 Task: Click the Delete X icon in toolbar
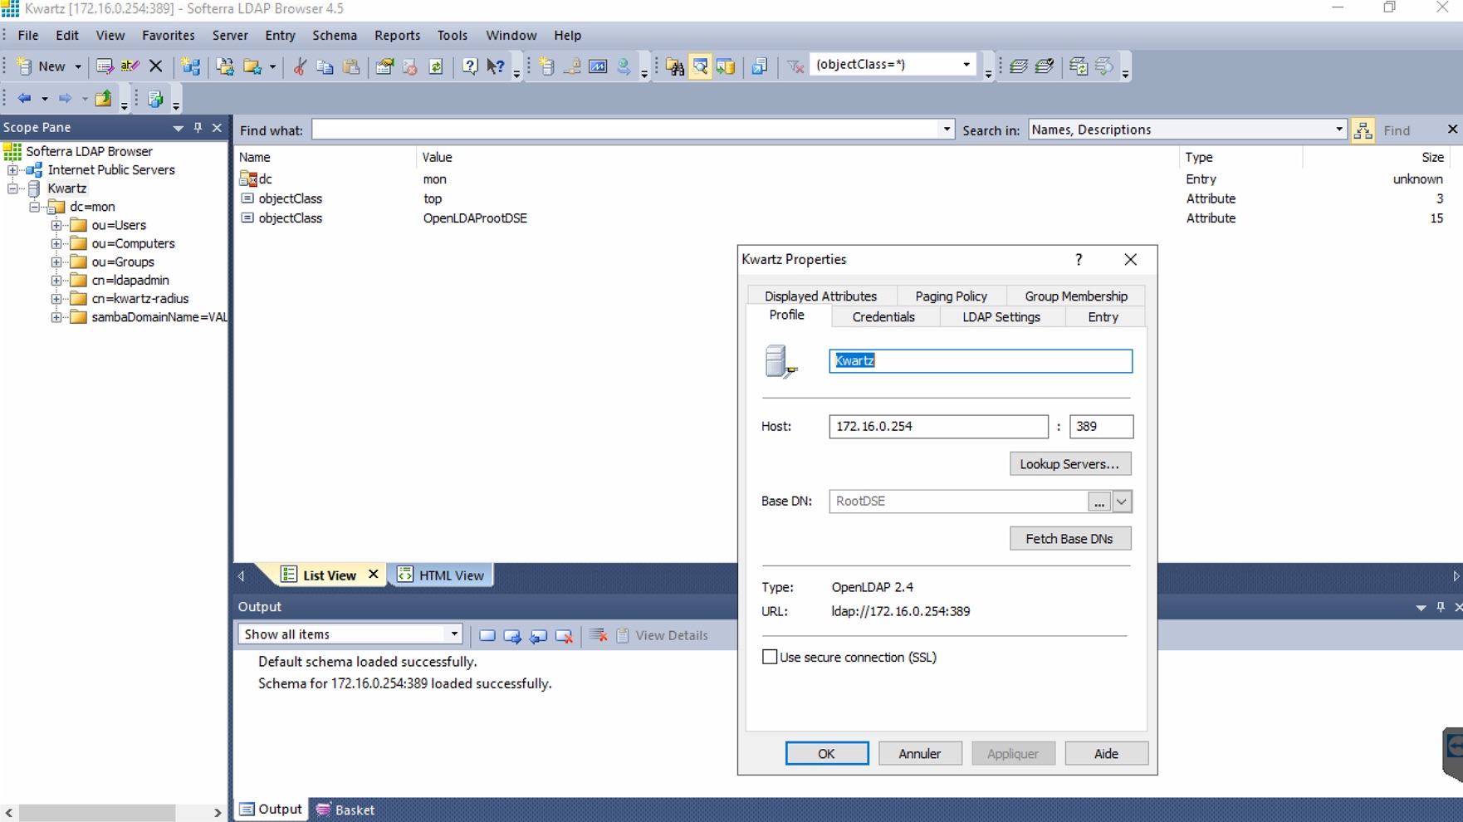[155, 66]
